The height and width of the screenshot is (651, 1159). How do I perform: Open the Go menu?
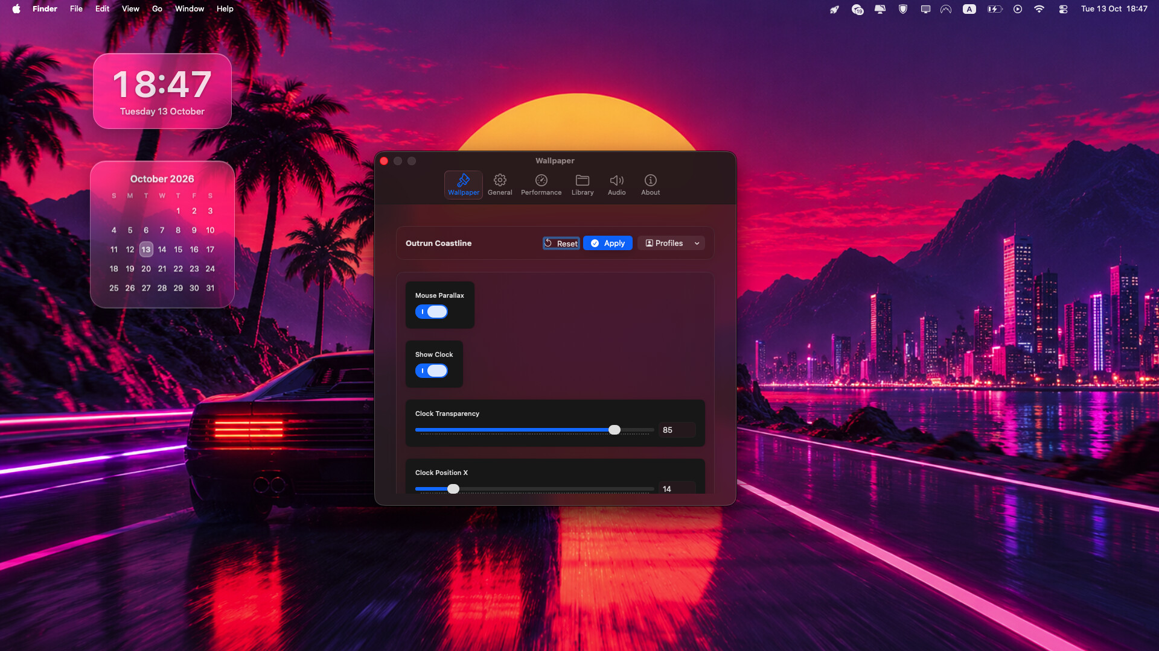157,8
